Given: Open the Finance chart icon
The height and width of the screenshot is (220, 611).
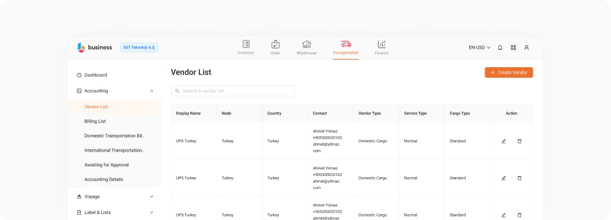Looking at the screenshot, I should tap(382, 44).
